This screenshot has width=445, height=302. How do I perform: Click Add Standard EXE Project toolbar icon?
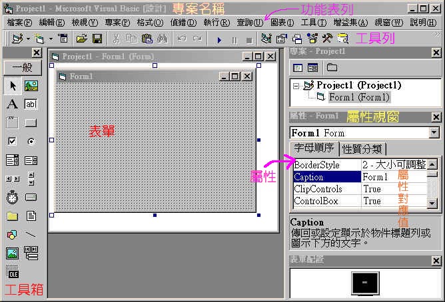tap(17, 39)
